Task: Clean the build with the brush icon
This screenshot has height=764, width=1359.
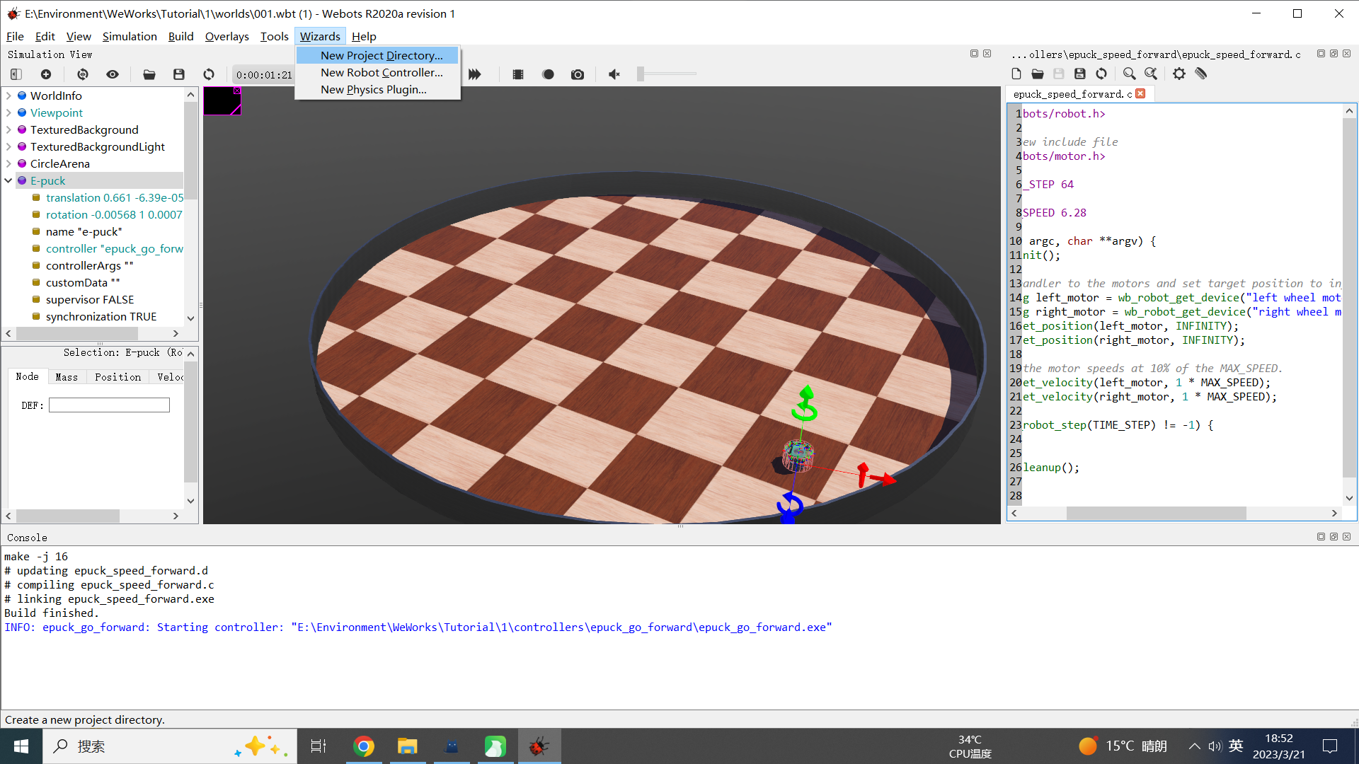Action: [x=1201, y=74]
